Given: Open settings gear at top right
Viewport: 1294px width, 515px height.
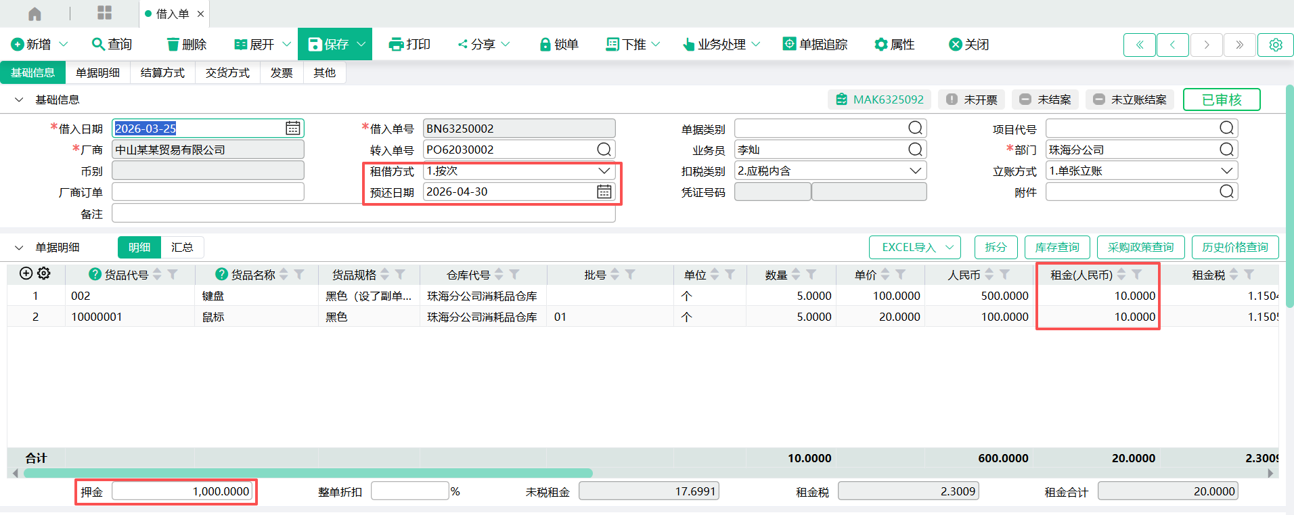Looking at the screenshot, I should click(x=1275, y=45).
